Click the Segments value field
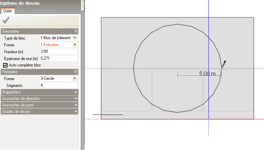The width and height of the screenshot is (264, 150). click(x=58, y=85)
